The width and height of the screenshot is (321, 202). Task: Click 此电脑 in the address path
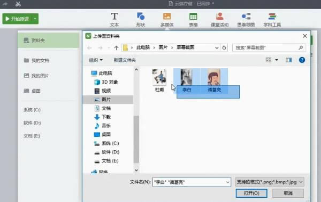point(143,47)
